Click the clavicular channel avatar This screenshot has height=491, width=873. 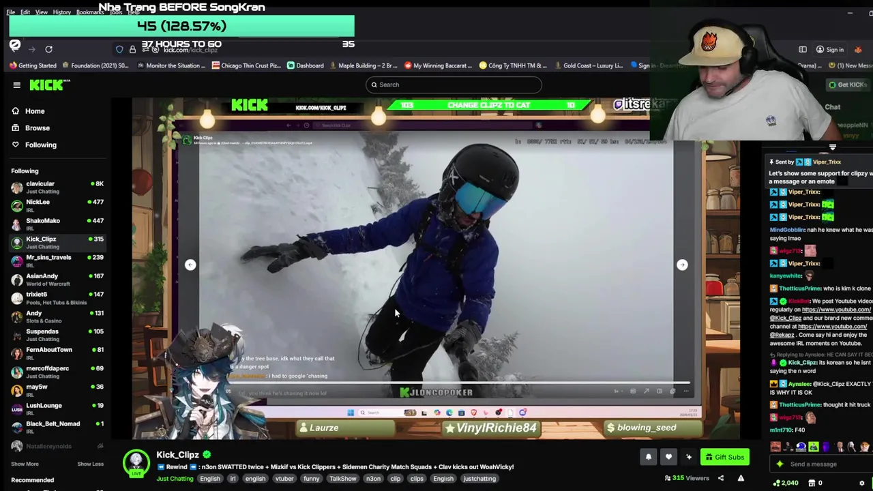17,187
